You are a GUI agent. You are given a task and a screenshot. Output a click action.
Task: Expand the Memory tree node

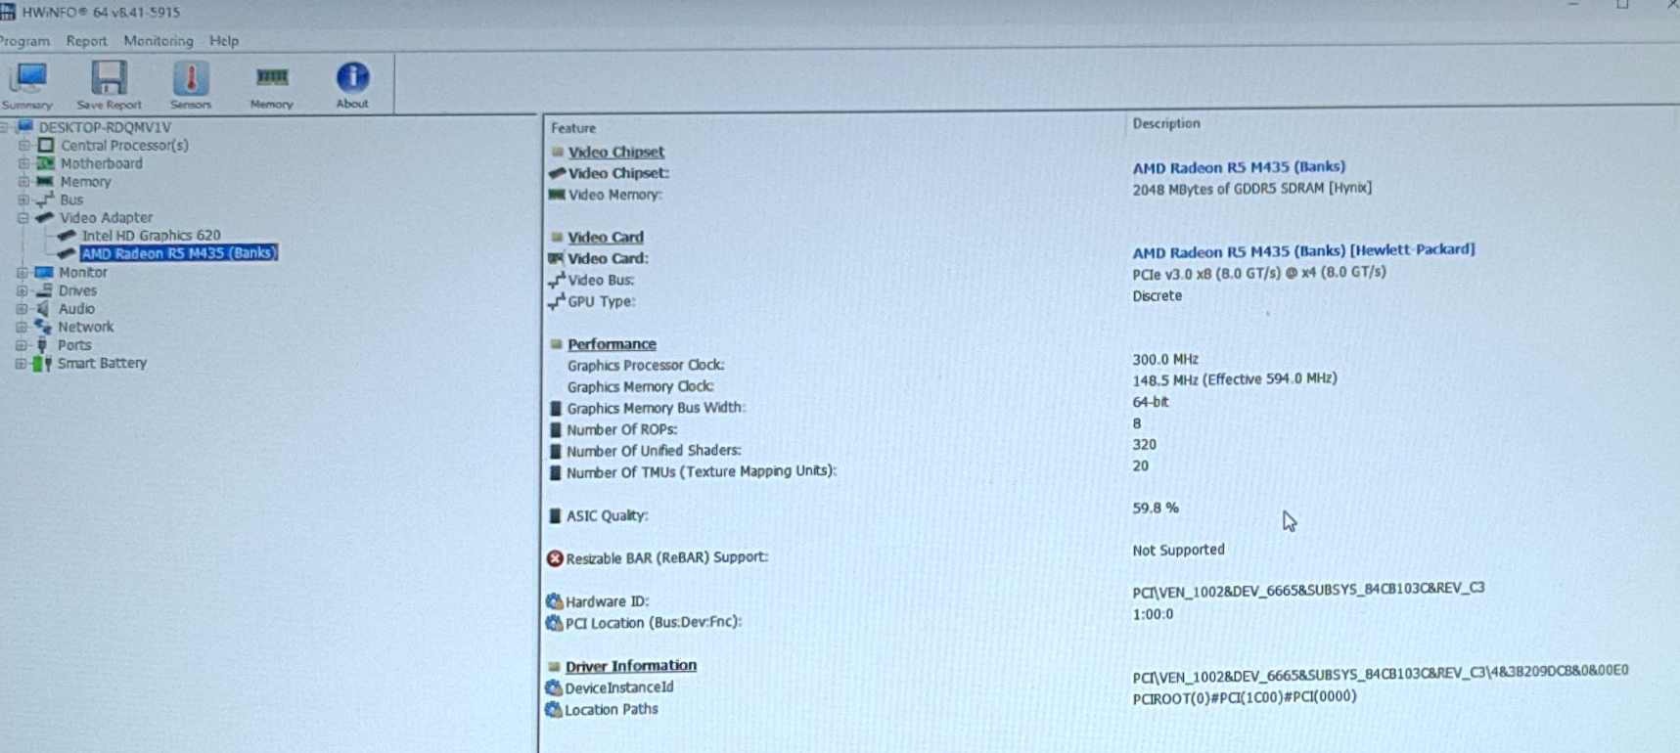click(x=23, y=181)
